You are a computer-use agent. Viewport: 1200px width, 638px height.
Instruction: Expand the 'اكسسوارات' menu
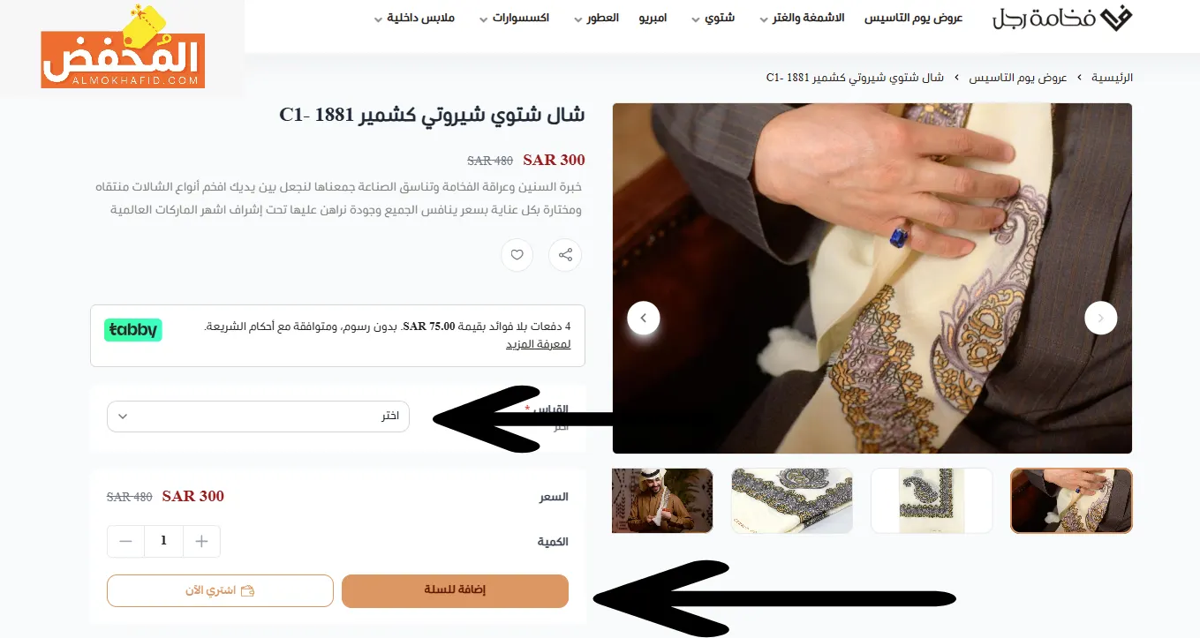[x=514, y=19]
